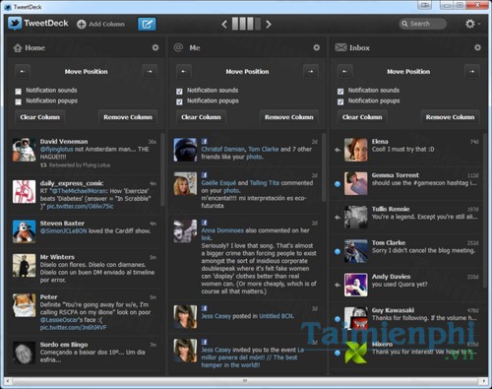
Task: Click the Add Column plus icon
Action: (x=82, y=24)
